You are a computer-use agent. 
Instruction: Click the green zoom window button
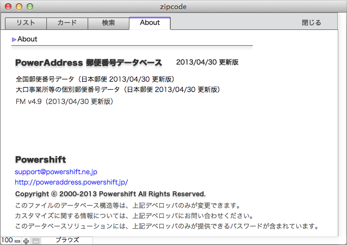(30, 7)
